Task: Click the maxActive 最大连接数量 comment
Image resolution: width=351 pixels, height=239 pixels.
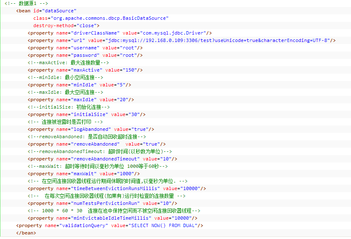Action: tap(68, 63)
